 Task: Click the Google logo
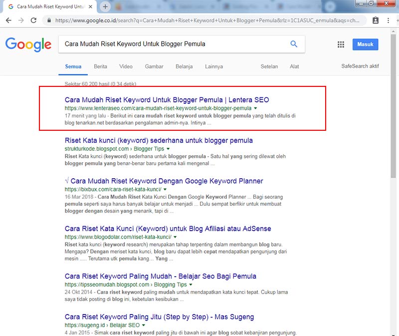coord(28,44)
